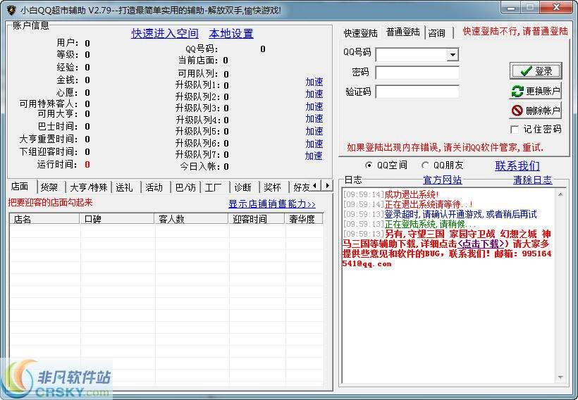
Task: Select the QQ空间 radio button
Action: coord(368,165)
